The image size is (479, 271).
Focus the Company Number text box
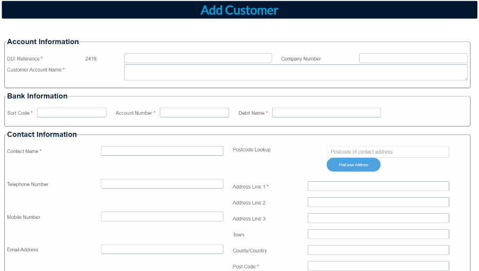tap(413, 58)
